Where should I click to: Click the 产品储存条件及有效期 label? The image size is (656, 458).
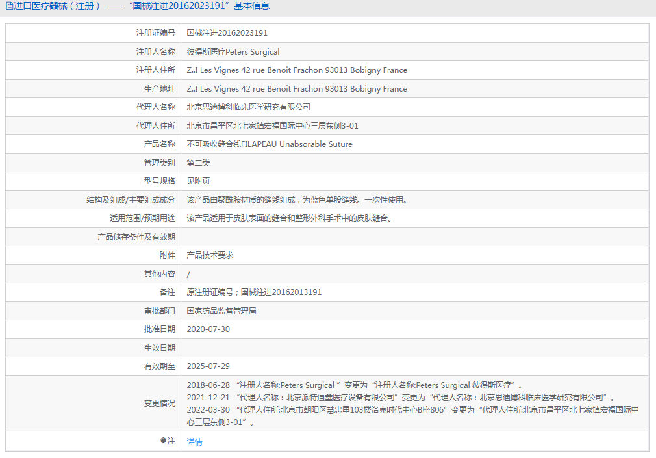pyautogui.click(x=136, y=237)
